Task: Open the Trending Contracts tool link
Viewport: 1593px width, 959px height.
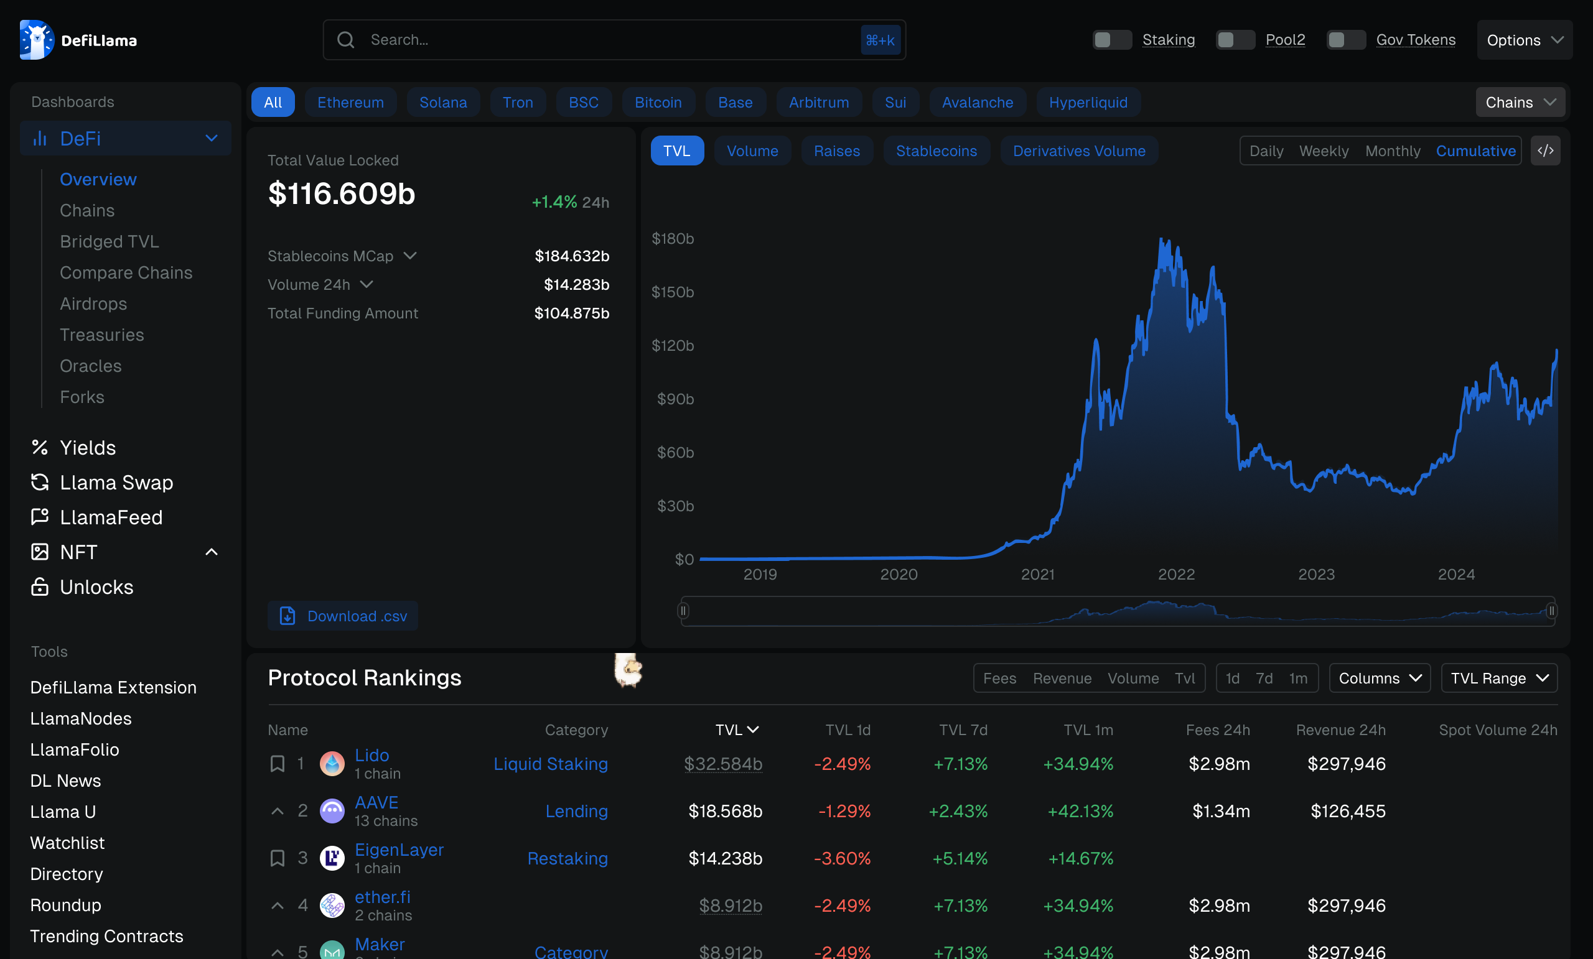Action: (106, 936)
